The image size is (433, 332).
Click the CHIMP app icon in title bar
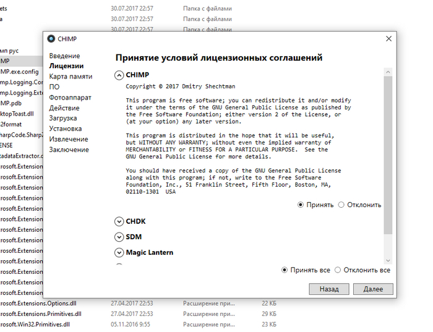click(x=51, y=38)
